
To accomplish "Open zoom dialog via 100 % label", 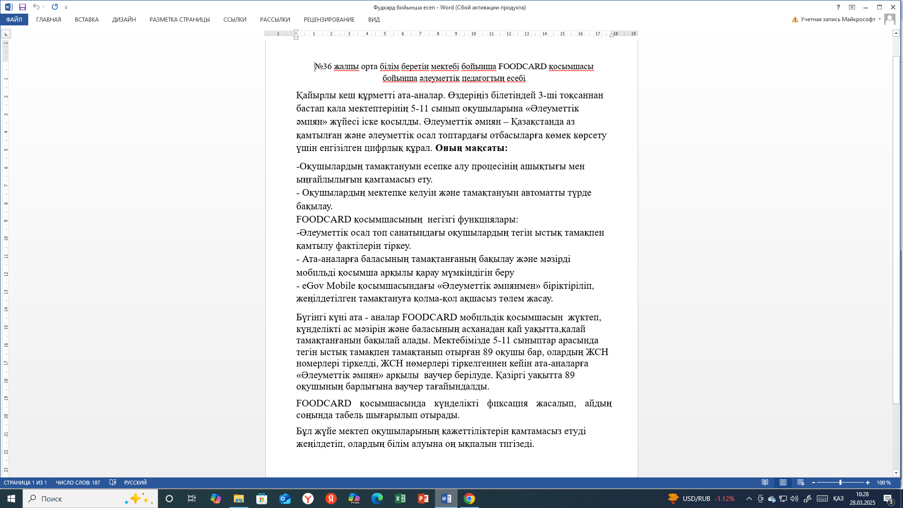I will tap(884, 483).
